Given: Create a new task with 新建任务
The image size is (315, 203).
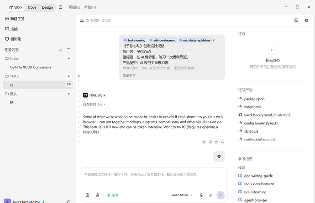Looking at the screenshot, I should click(15, 19).
